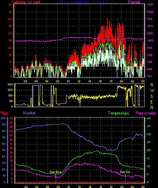Click the red 28 rain axis value

coord(11,123)
